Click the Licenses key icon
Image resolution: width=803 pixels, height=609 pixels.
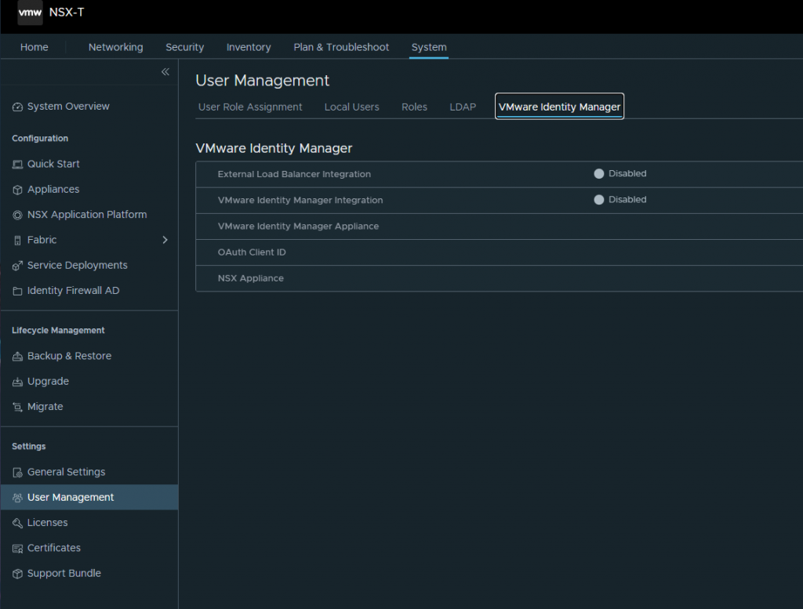click(x=17, y=523)
